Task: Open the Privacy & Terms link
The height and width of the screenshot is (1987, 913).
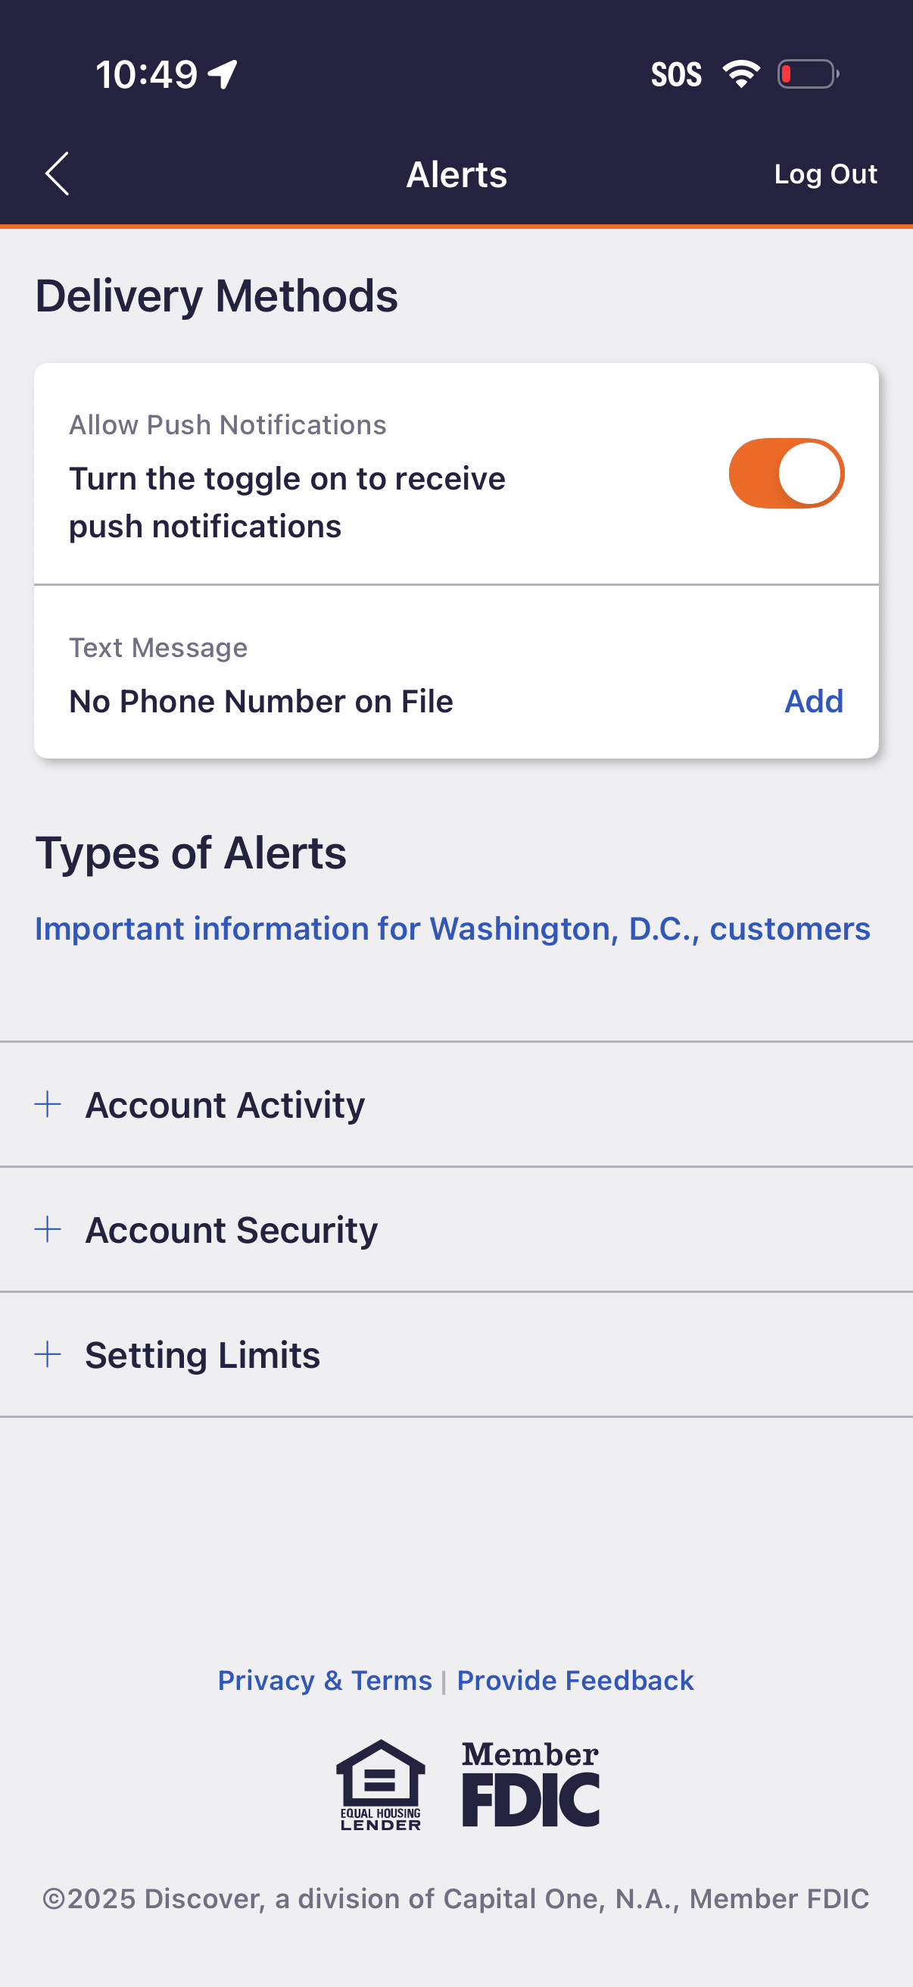Action: (x=324, y=1680)
